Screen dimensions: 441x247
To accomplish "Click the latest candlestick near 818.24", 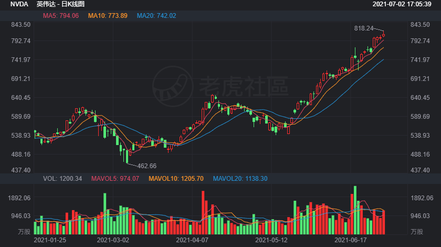I will [383, 35].
